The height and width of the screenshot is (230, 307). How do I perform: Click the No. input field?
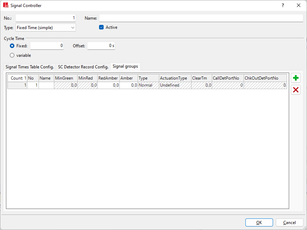pyautogui.click(x=46, y=18)
